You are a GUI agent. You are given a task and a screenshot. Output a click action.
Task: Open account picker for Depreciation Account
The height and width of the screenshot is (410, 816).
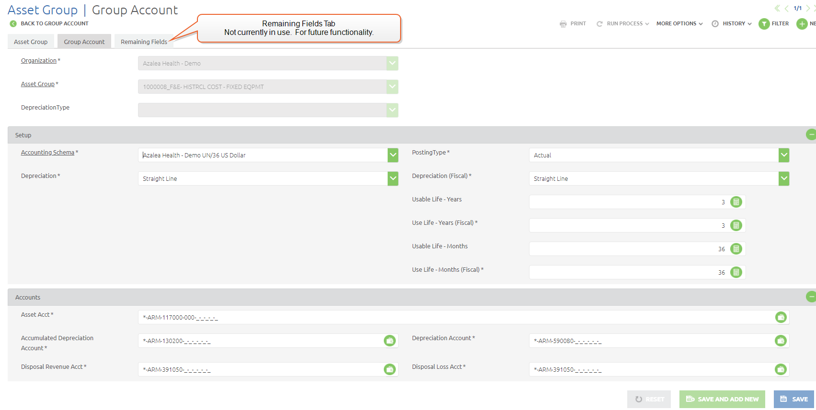tap(781, 341)
